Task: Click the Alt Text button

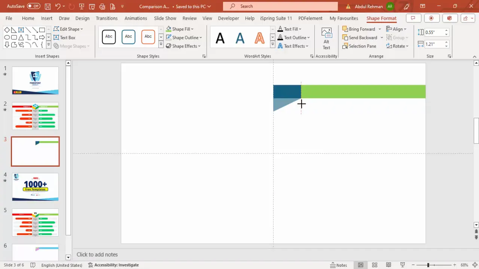Action: (326, 38)
